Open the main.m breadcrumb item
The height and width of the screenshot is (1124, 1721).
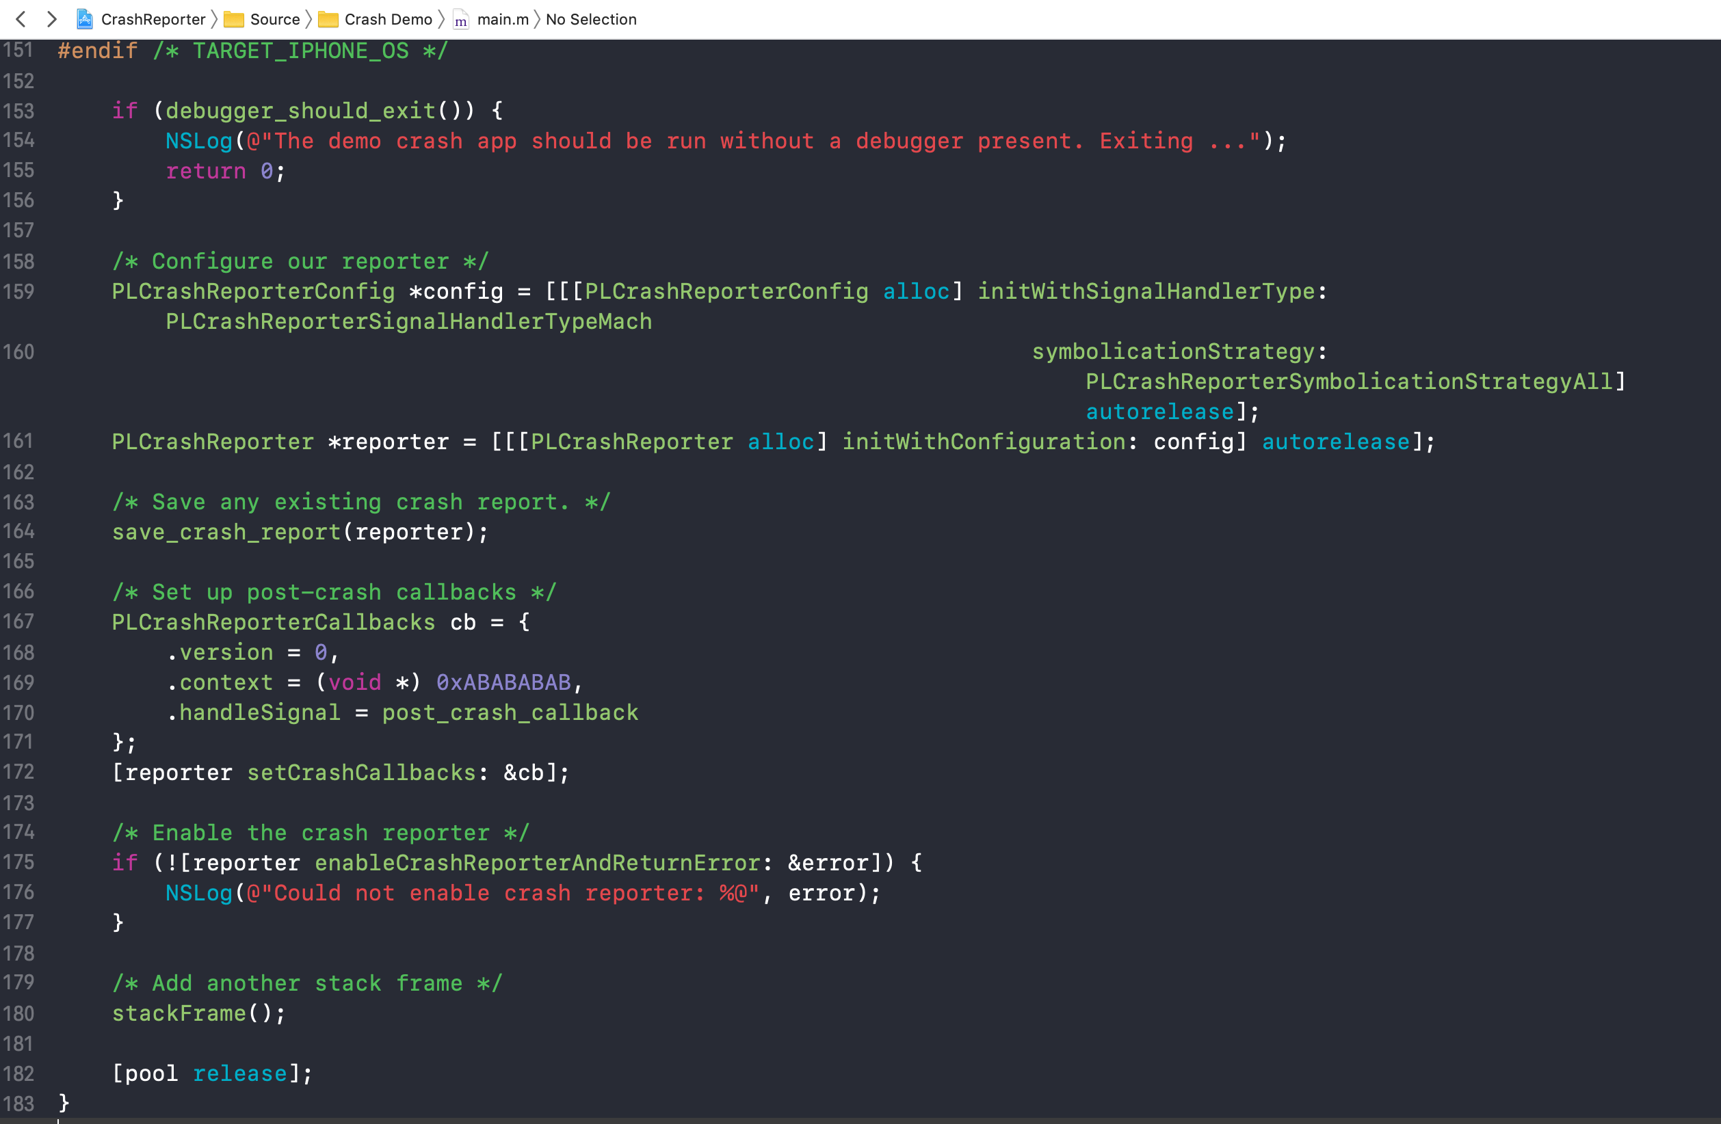503,20
